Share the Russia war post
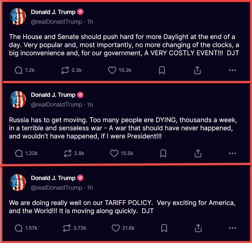The height and width of the screenshot is (243, 252). coord(198,153)
